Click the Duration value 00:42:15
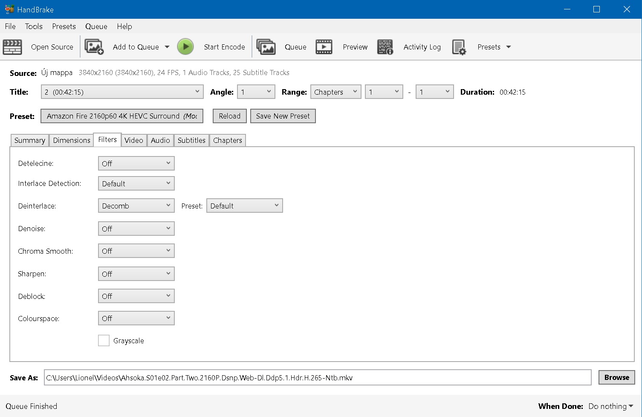642x417 pixels. coord(512,92)
